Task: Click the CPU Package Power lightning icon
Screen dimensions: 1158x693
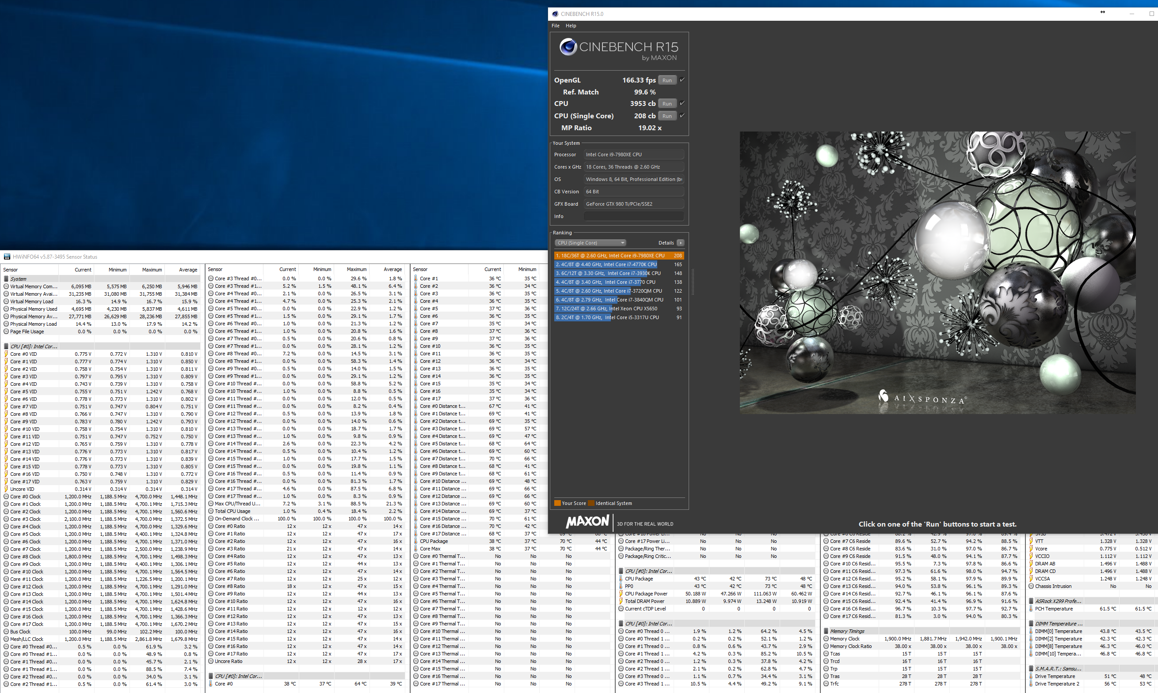Action: pyautogui.click(x=621, y=594)
